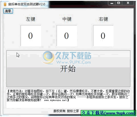Click the 鼠标单击变双击测试器V2.0 window title

(27, 4)
